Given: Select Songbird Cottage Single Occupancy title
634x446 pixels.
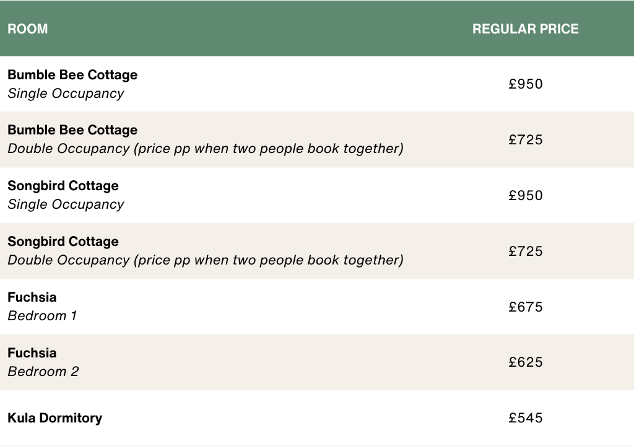Looking at the screenshot, I should 63,185.
